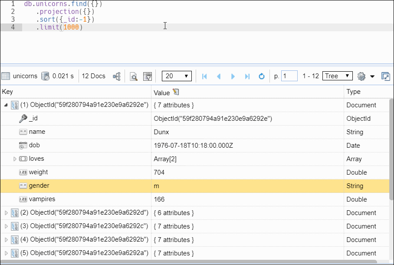Click the visual query builder icon
The image size is (394, 265).
click(148, 76)
